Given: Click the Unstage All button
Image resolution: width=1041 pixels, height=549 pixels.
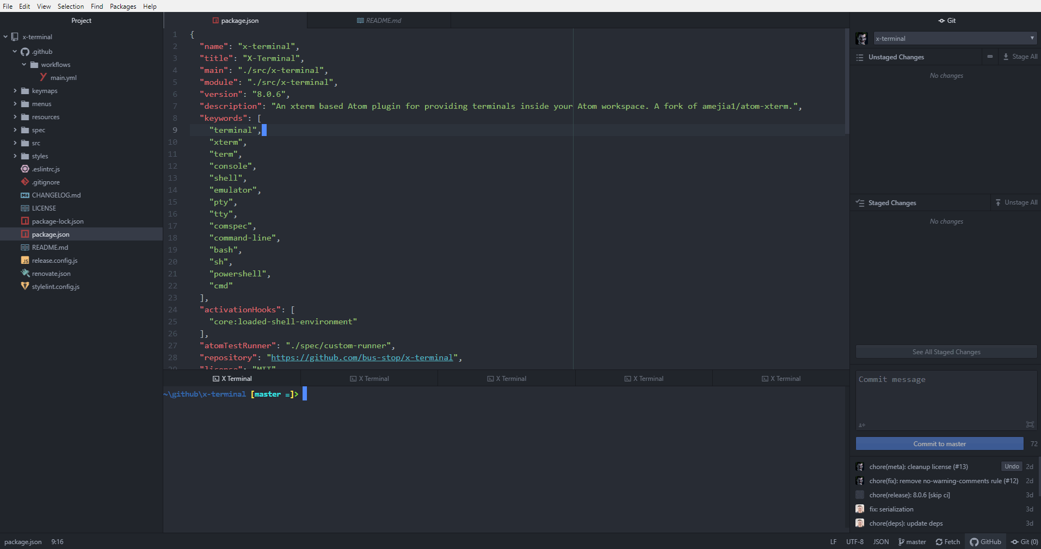Looking at the screenshot, I should coord(1017,202).
